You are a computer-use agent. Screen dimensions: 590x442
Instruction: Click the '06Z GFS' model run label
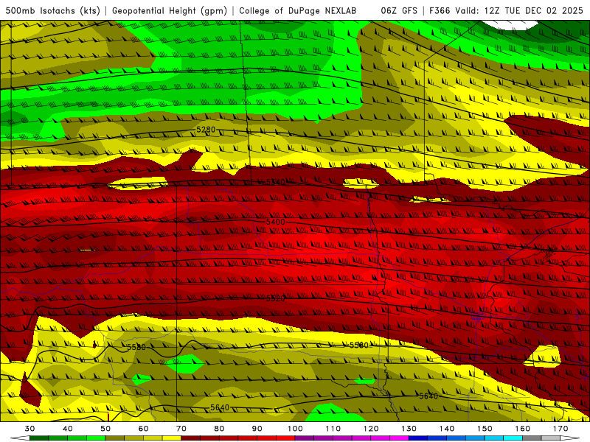pos(399,10)
